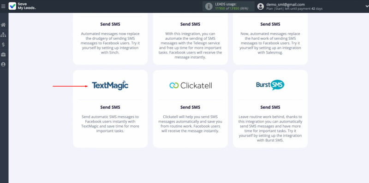Click Send SMS title under Clickatell
The width and height of the screenshot is (369, 183).
(190, 107)
